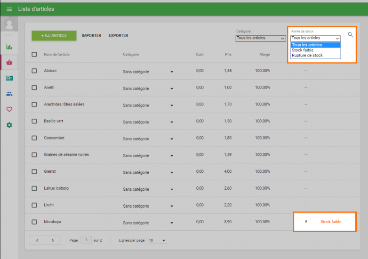
Task: Open the Catégorie filter dropdown
Action: pyautogui.click(x=260, y=38)
